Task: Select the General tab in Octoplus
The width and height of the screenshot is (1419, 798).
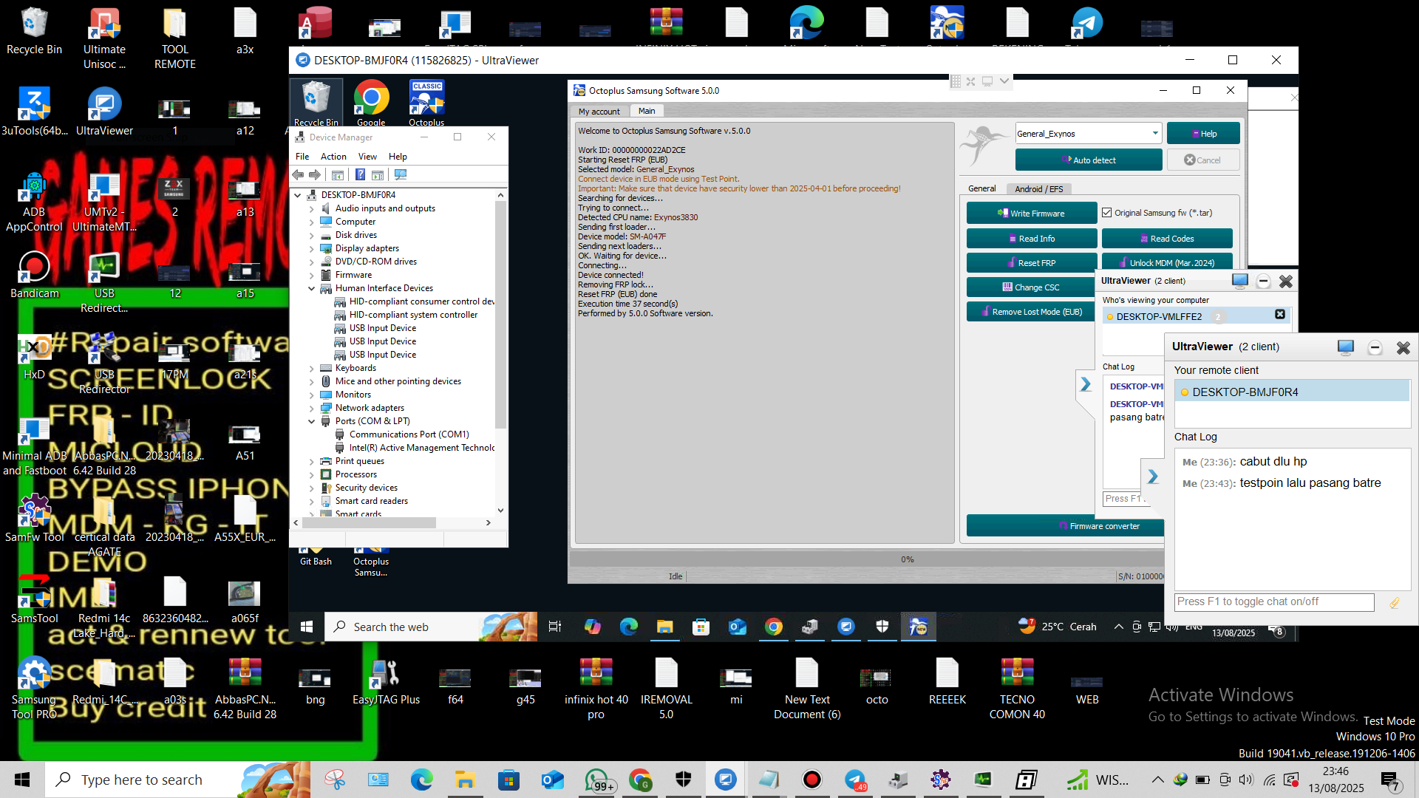Action: click(981, 189)
